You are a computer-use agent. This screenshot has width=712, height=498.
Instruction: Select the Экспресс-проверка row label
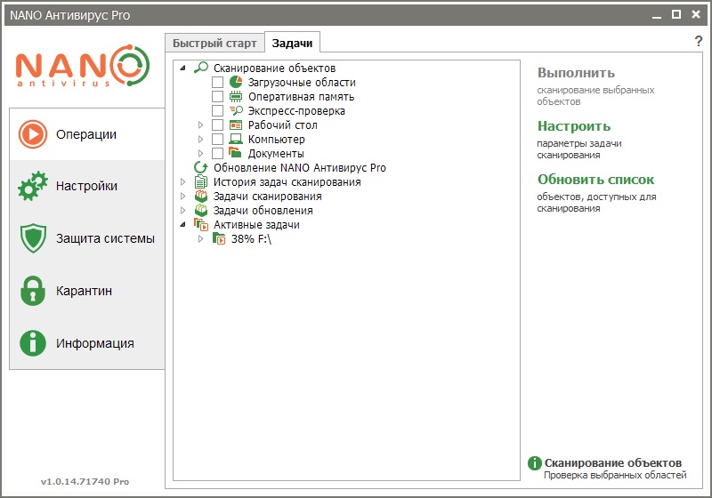point(296,111)
